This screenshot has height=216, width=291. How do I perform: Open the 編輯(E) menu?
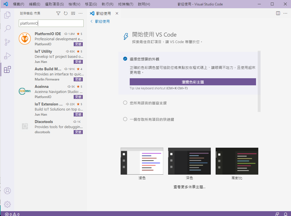click(x=34, y=4)
